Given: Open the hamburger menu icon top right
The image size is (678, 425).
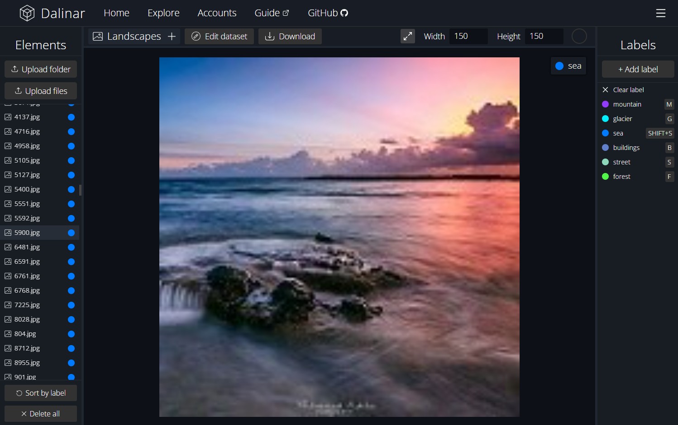Looking at the screenshot, I should coord(661,13).
